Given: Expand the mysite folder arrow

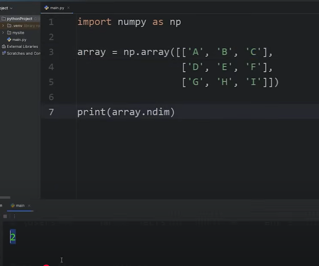Looking at the screenshot, I should (3, 33).
